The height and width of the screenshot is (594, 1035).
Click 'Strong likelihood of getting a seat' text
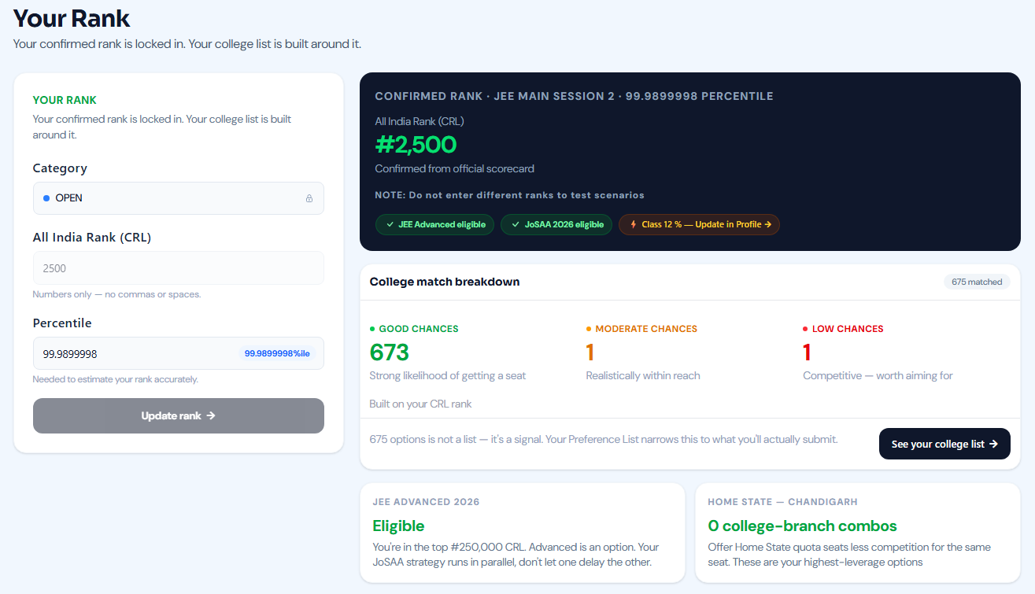point(447,375)
